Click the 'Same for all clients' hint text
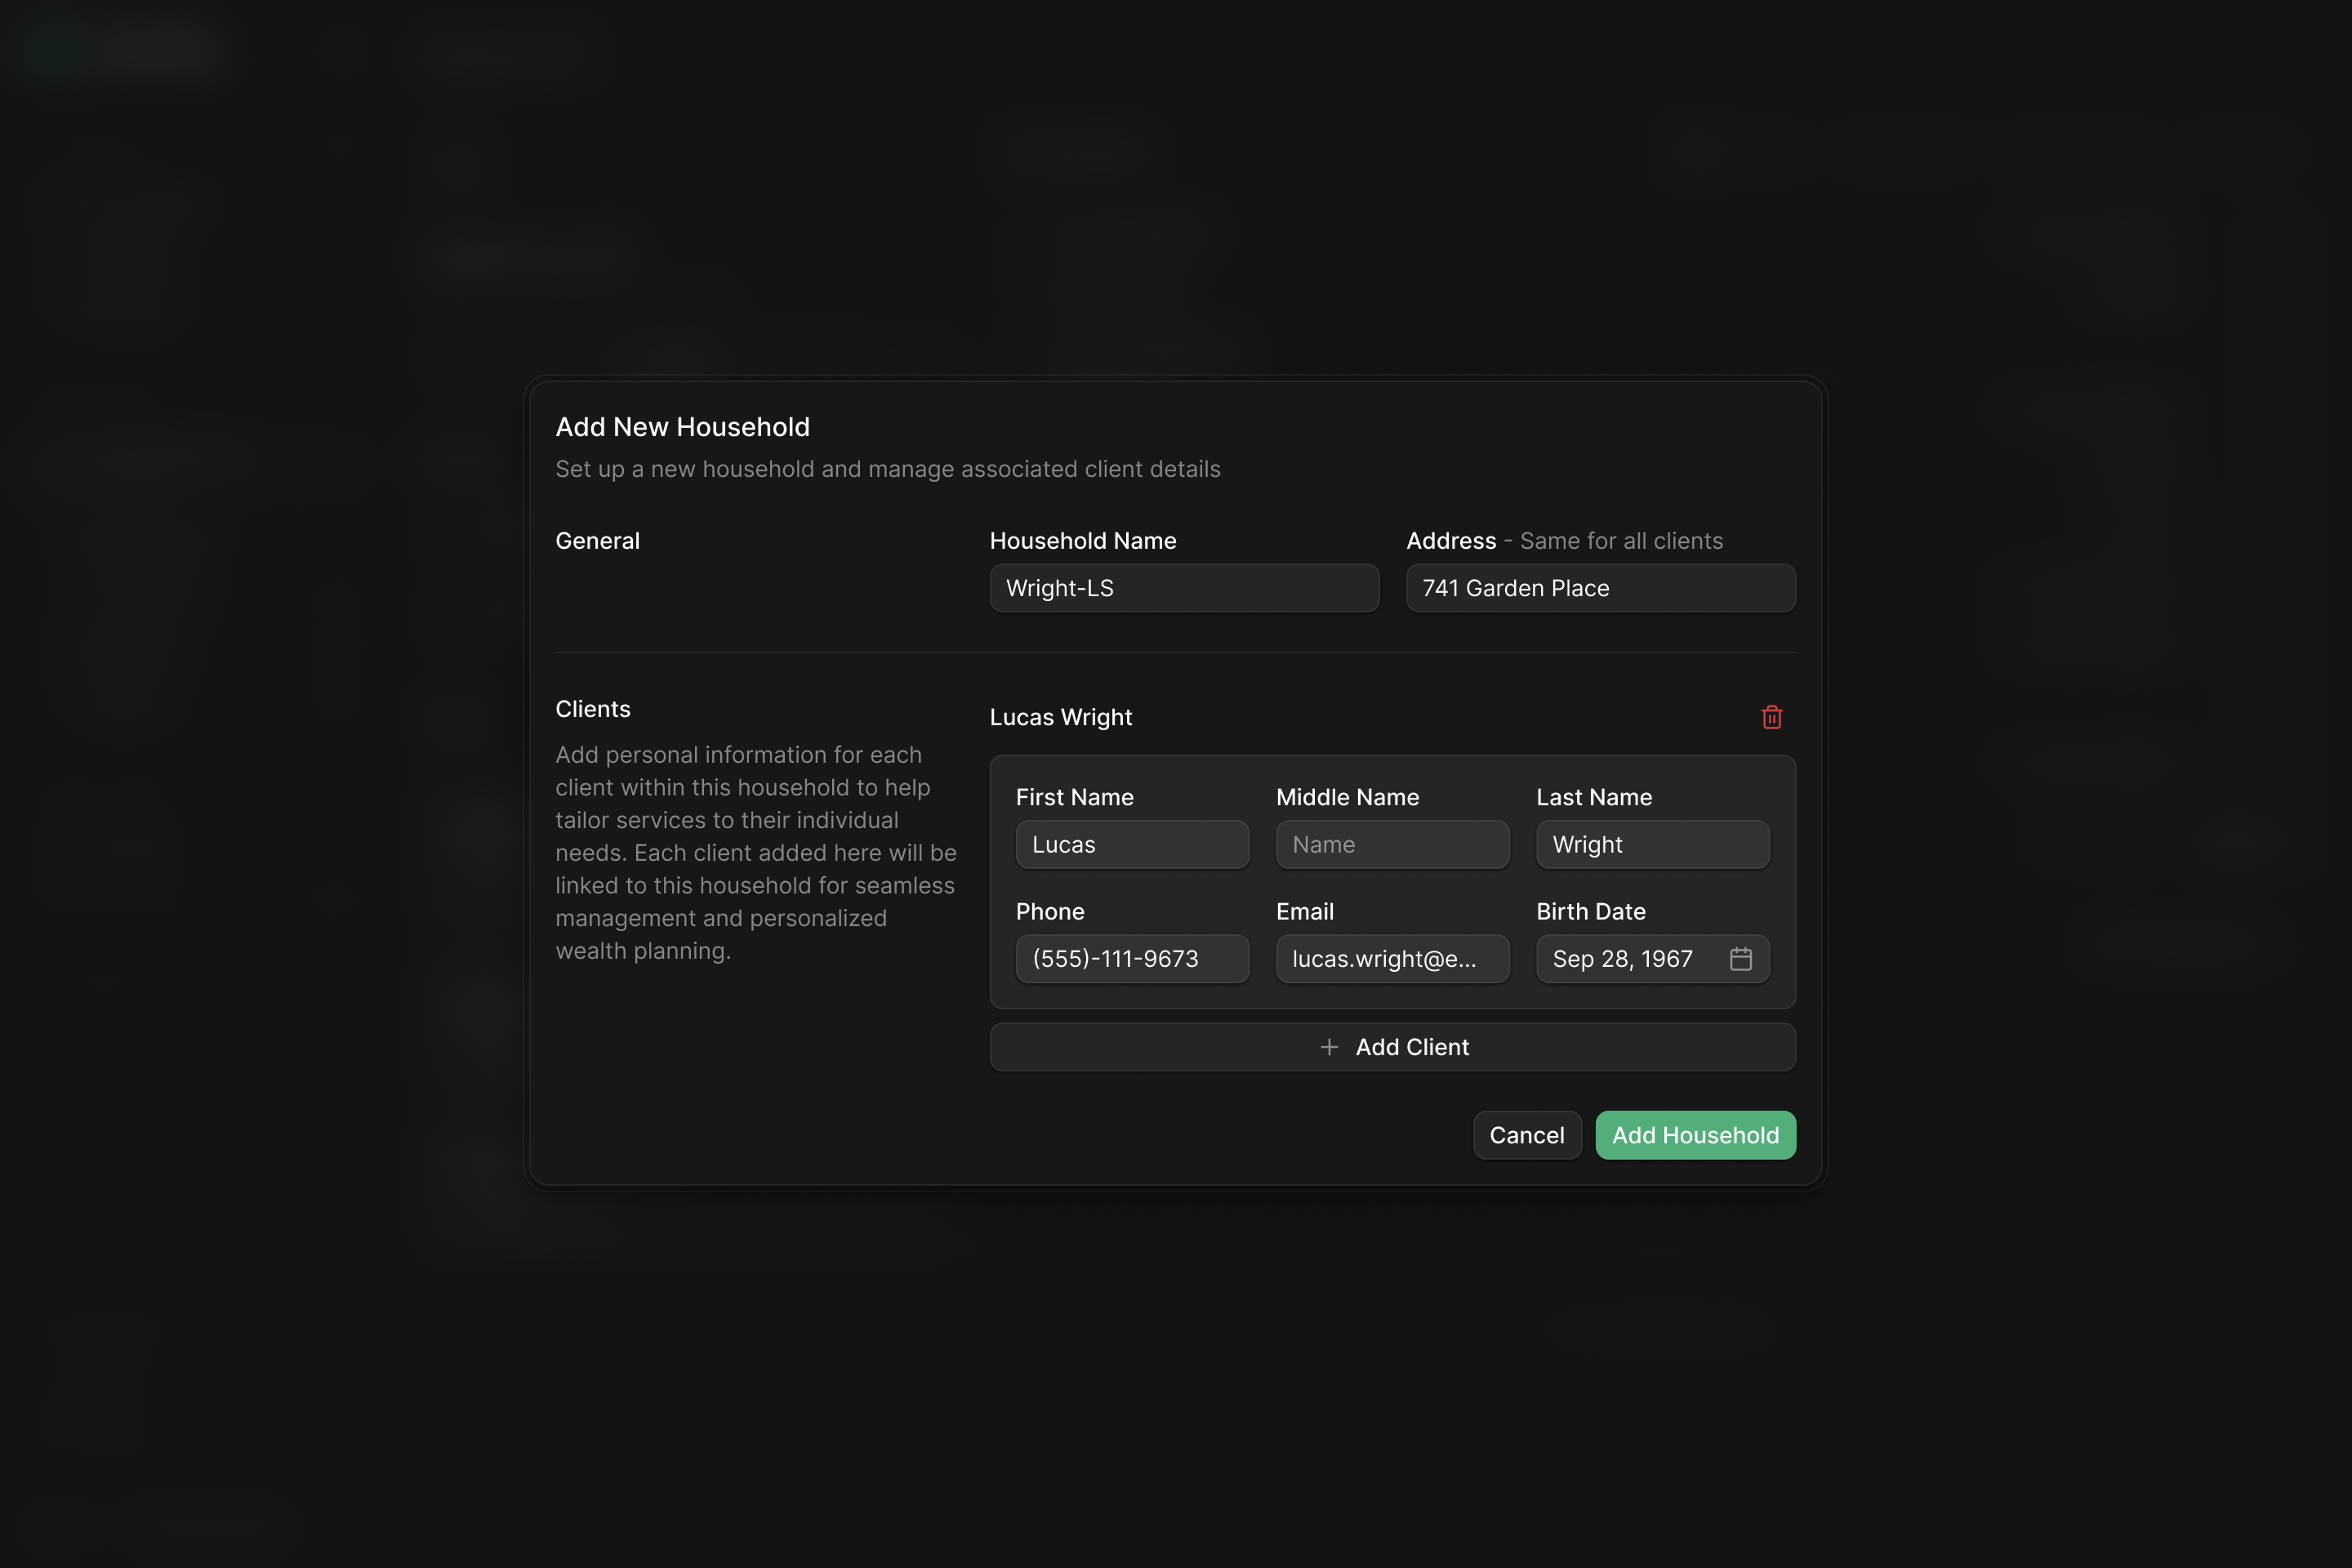This screenshot has width=2352, height=1568. point(1621,541)
